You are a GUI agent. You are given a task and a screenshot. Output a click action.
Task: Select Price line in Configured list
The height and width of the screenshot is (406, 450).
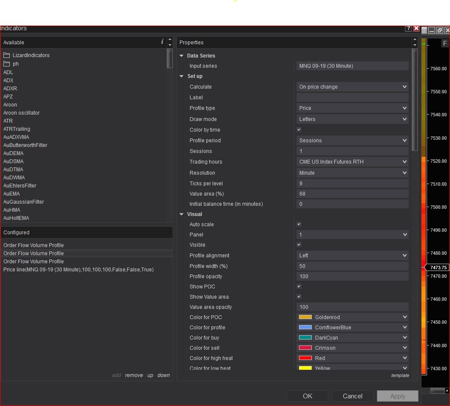pyautogui.click(x=78, y=270)
